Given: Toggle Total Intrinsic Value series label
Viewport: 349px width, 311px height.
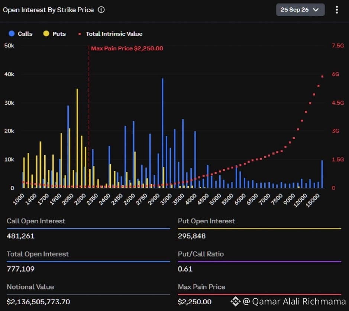Looking at the screenshot, I should click(114, 34).
